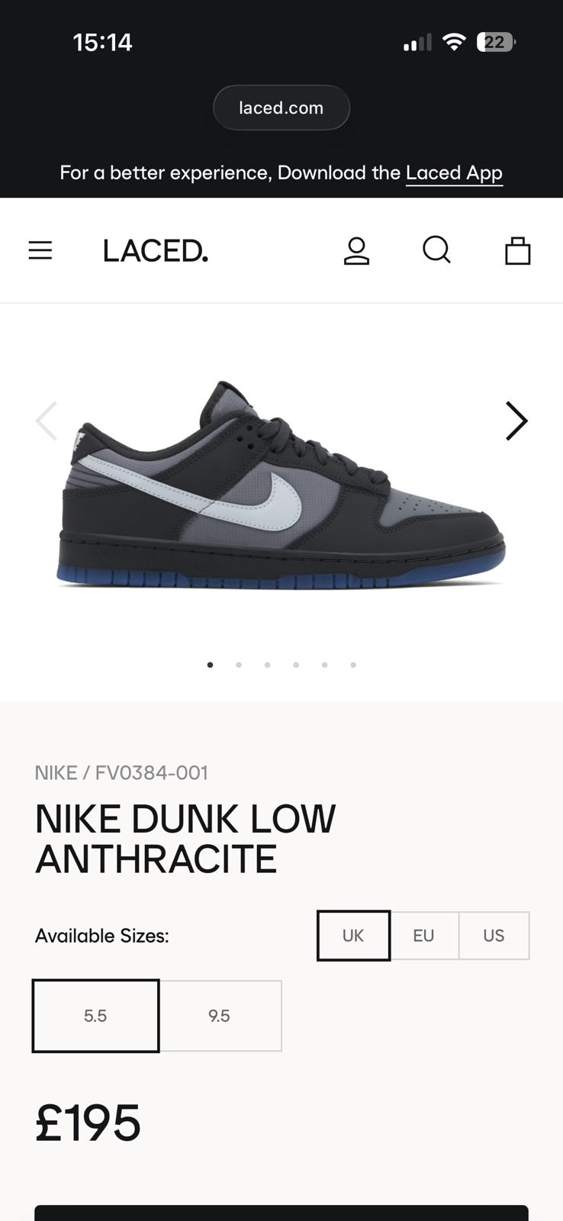Jump to second image carousel dot
This screenshot has height=1221, width=563.
pos(239,665)
